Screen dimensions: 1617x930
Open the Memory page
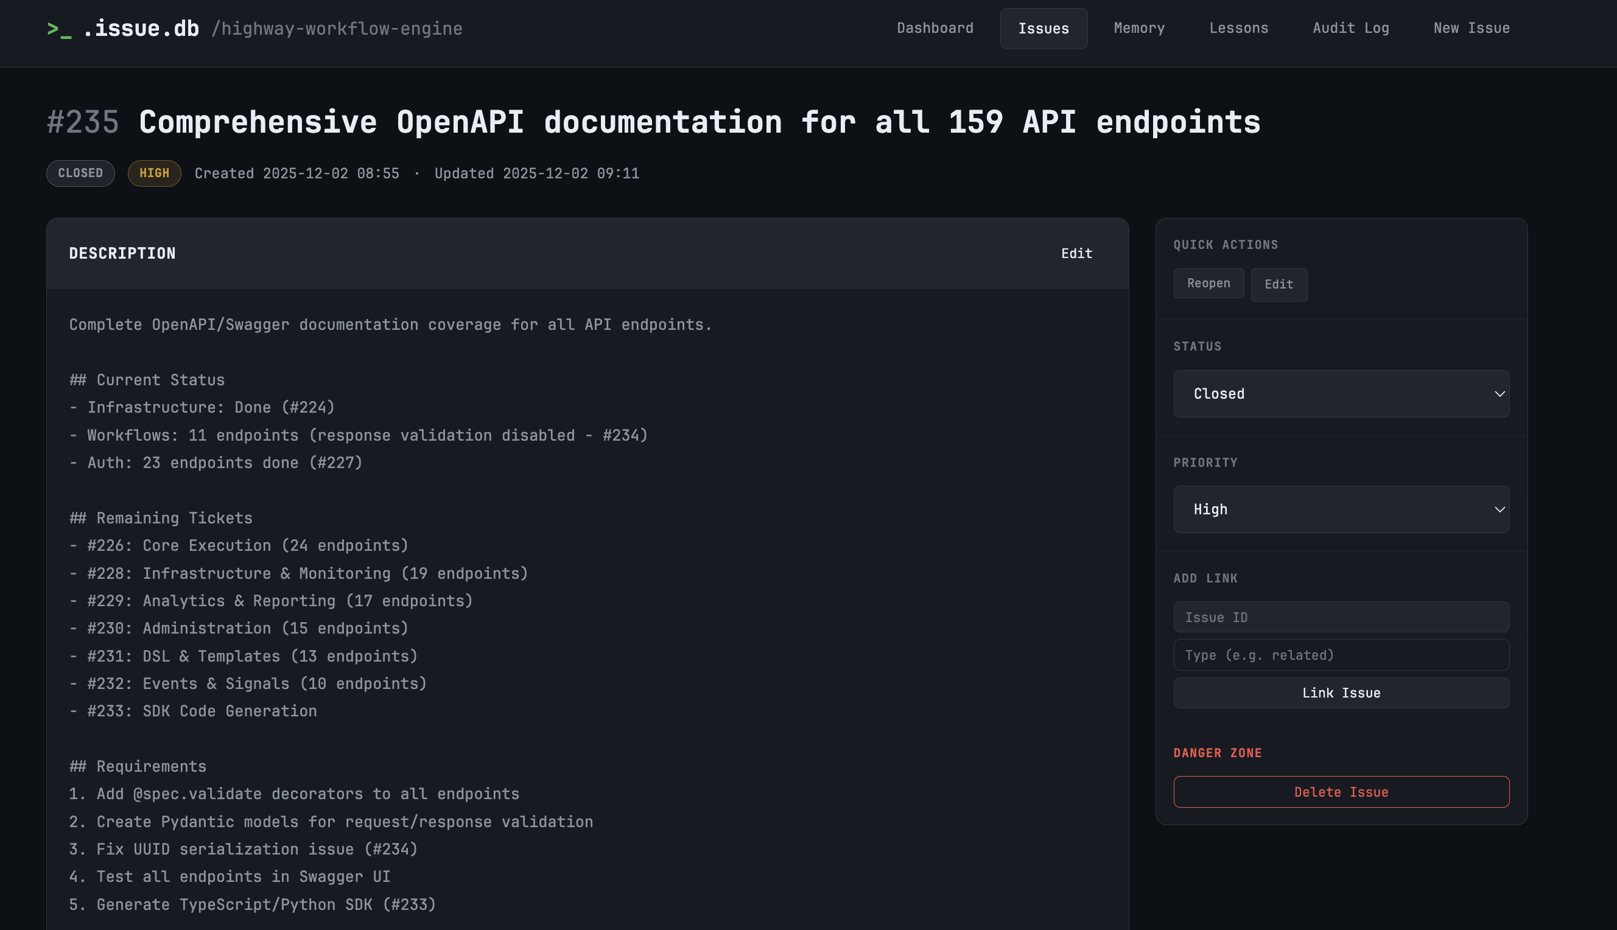1139,28
